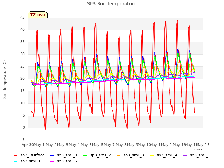The image size is (224, 168).
Task: Click the 20 y-axis tick label
Action: tap(22, 78)
